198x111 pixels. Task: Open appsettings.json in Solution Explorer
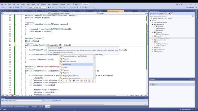tap(161, 50)
